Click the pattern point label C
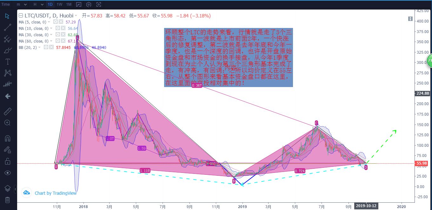 pyautogui.click(x=316, y=123)
